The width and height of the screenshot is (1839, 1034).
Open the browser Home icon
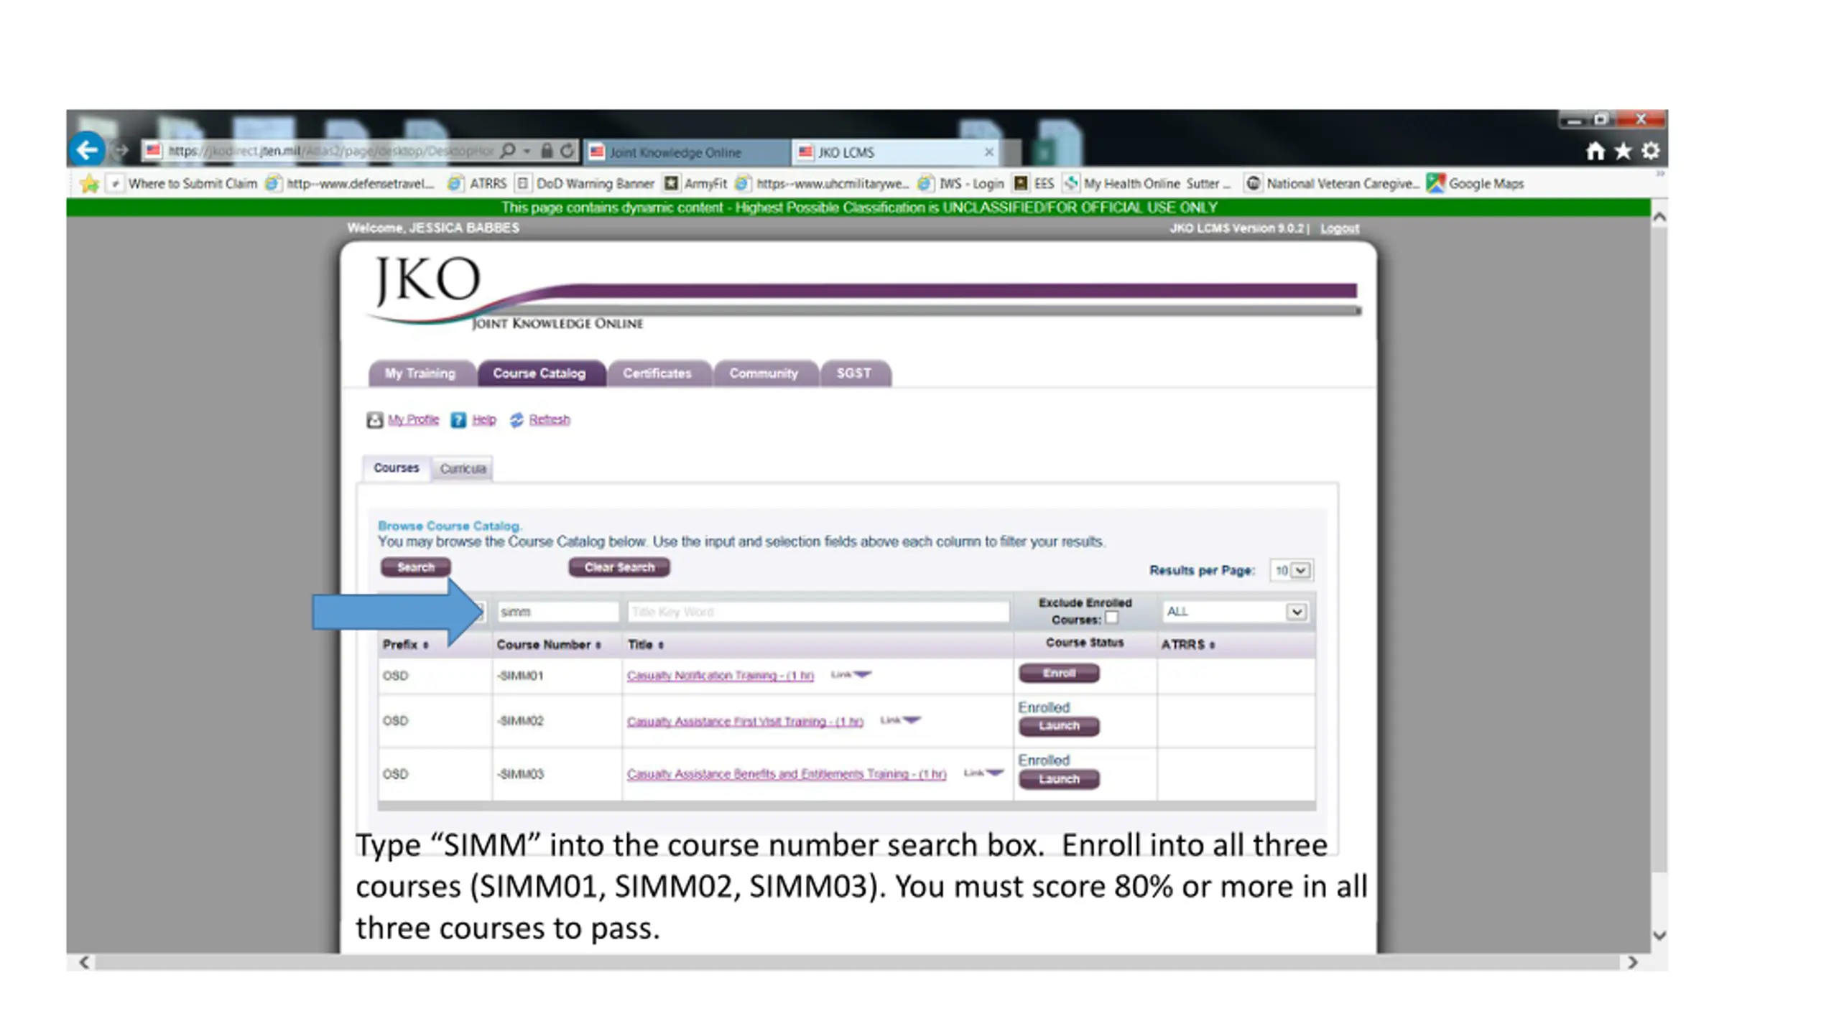[1595, 151]
